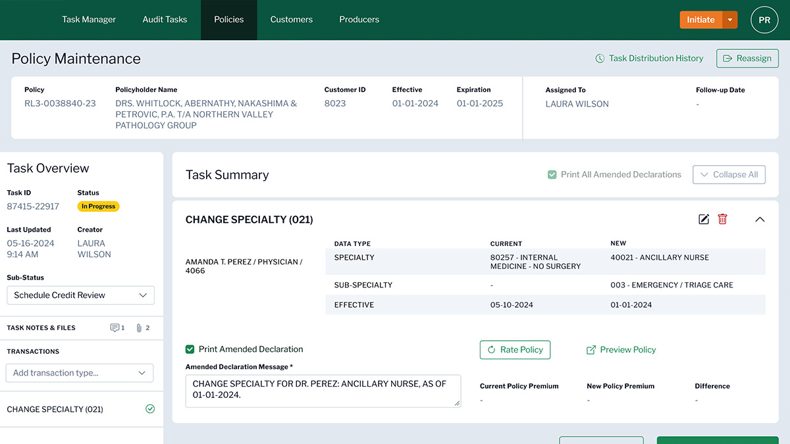Click policy effective date 01-01-2024 in the header

coord(415,103)
